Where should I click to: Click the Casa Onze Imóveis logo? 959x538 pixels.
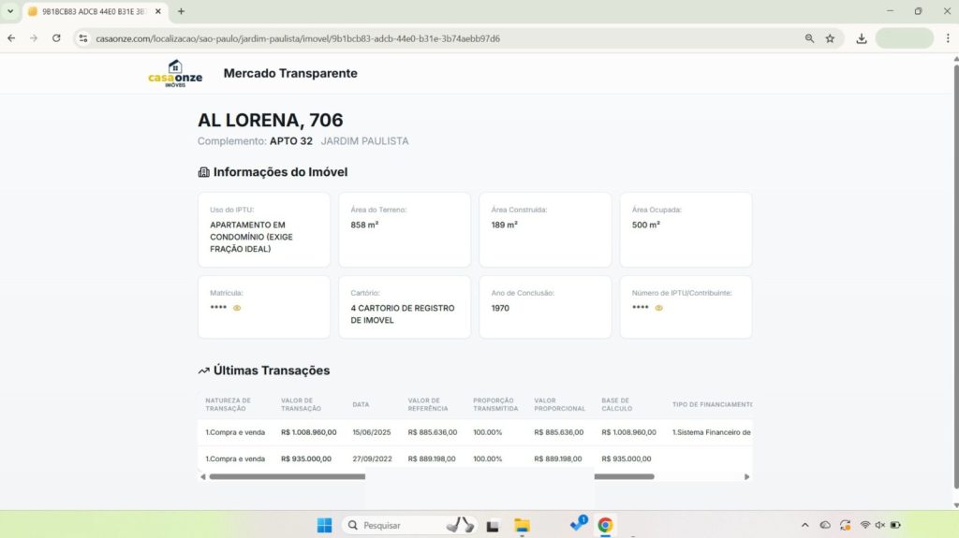[x=175, y=73]
